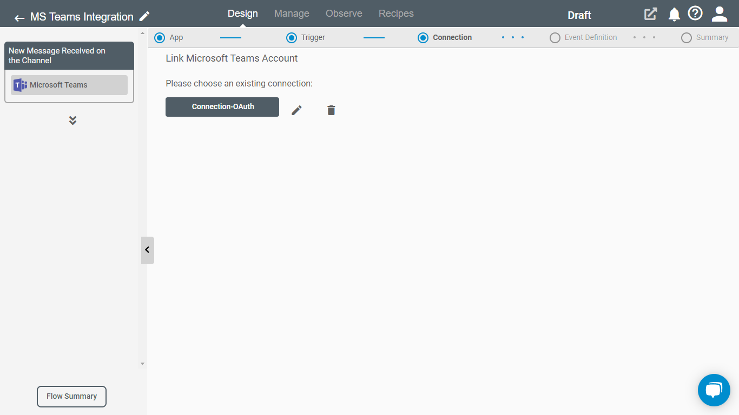Go back using the left arrow icon
Viewport: 739px width, 415px height.
click(19, 18)
